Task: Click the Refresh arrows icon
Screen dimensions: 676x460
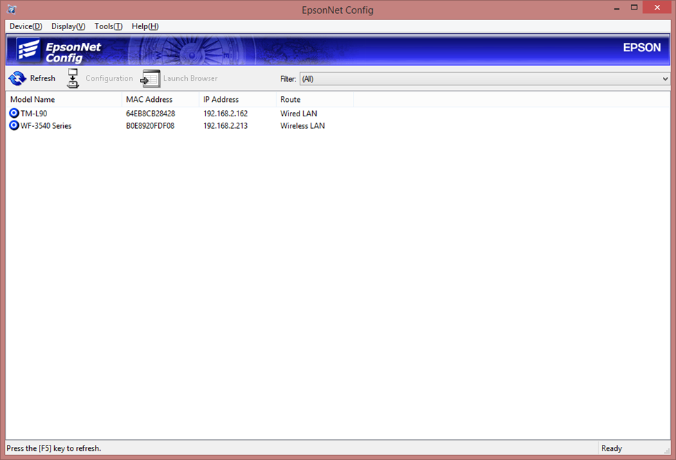Action: pyautogui.click(x=17, y=78)
